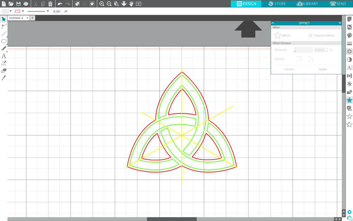Open the line style dropdown arrow
This screenshot has height=221, width=353.
48,11
